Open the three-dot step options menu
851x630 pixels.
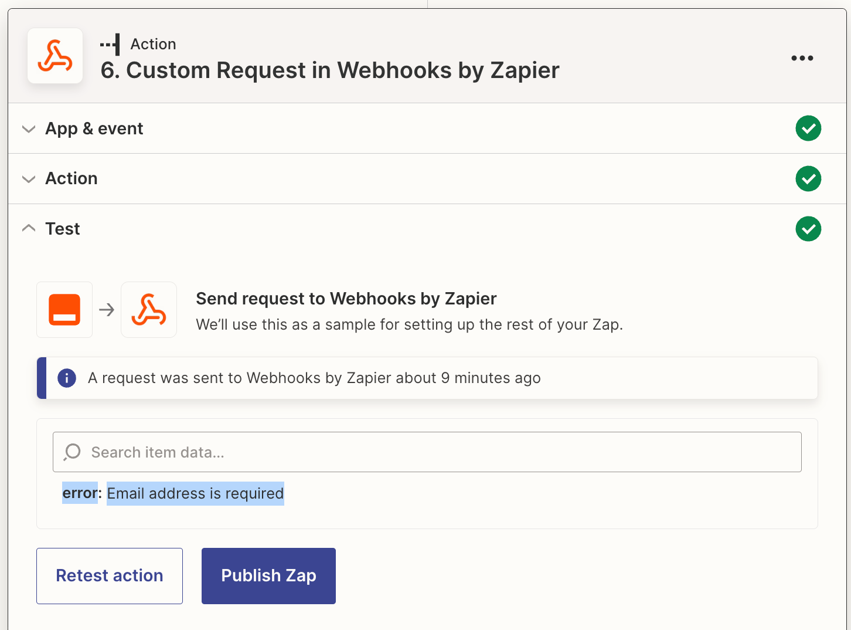coord(802,58)
